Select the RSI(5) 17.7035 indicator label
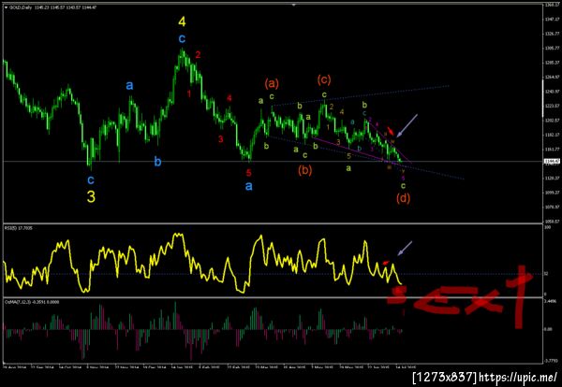The width and height of the screenshot is (562, 387). pos(19,228)
